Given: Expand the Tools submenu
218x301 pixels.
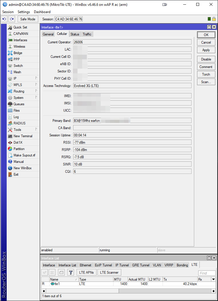Looking at the screenshot, I should 36,129.
